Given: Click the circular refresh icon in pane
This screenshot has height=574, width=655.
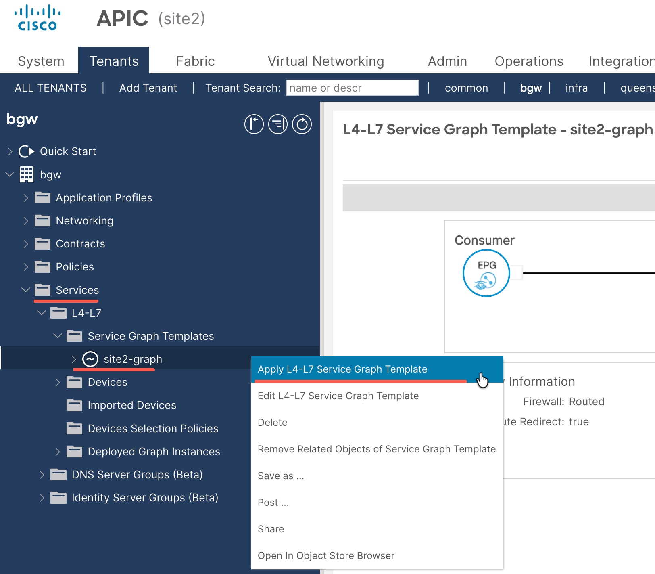Looking at the screenshot, I should pos(302,124).
